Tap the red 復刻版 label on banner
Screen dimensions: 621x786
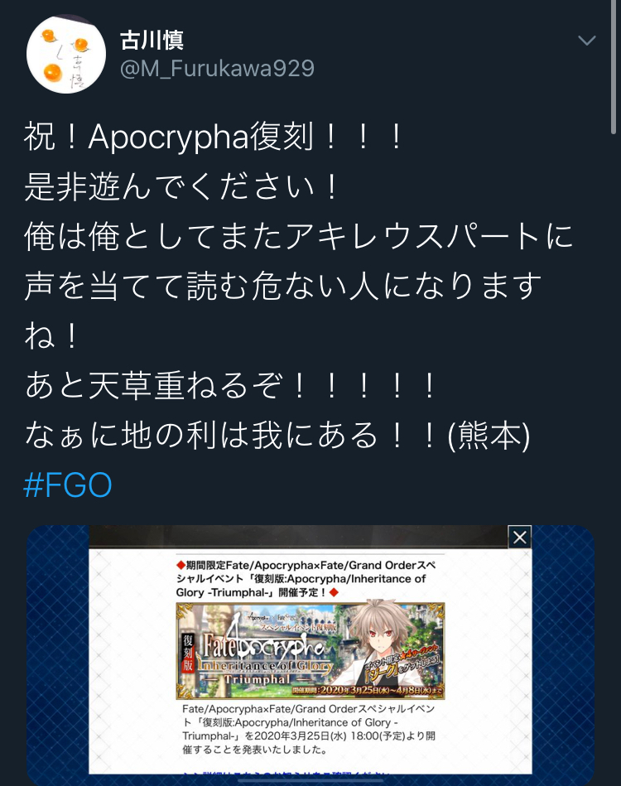(188, 652)
